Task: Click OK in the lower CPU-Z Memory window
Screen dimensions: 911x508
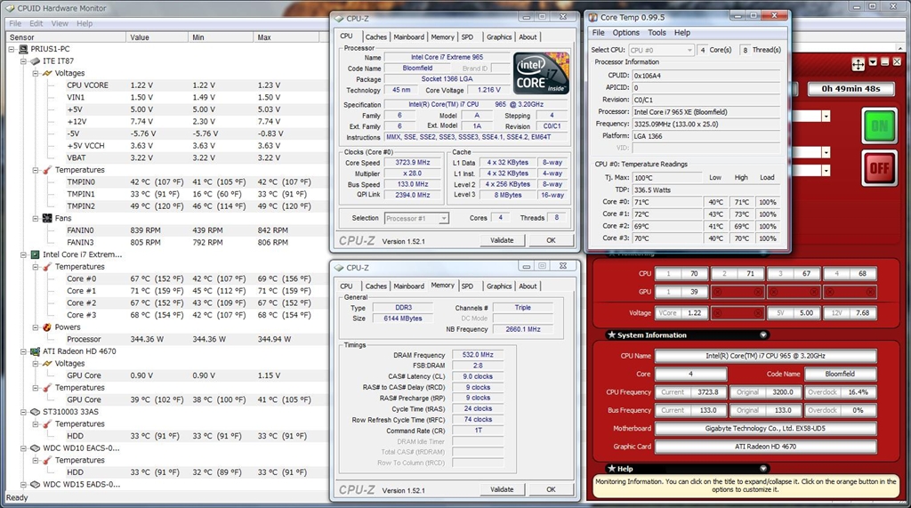Action: point(551,489)
